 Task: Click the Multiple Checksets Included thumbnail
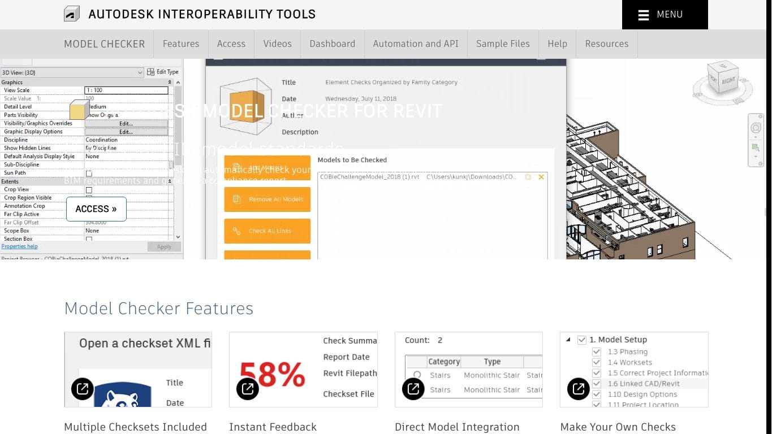pyautogui.click(x=138, y=370)
